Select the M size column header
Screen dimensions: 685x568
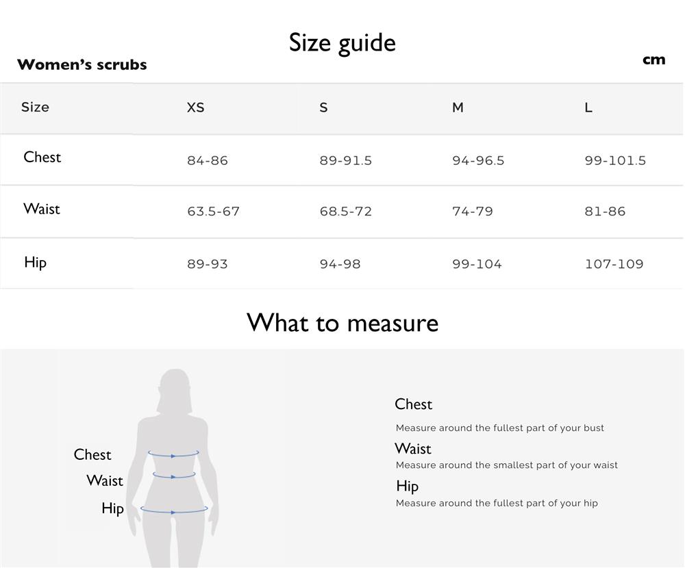458,107
